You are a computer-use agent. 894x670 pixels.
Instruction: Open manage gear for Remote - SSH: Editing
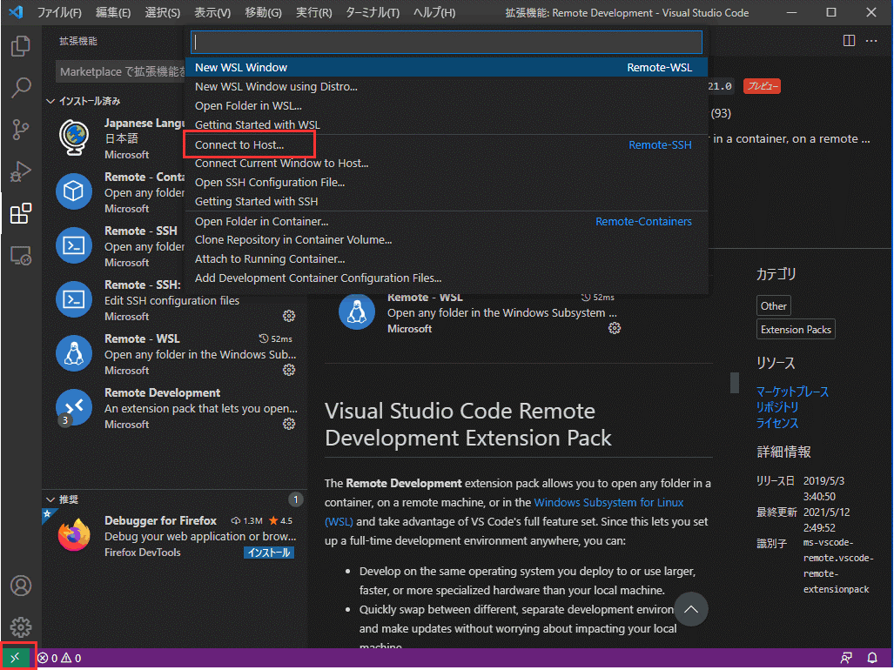click(x=289, y=316)
